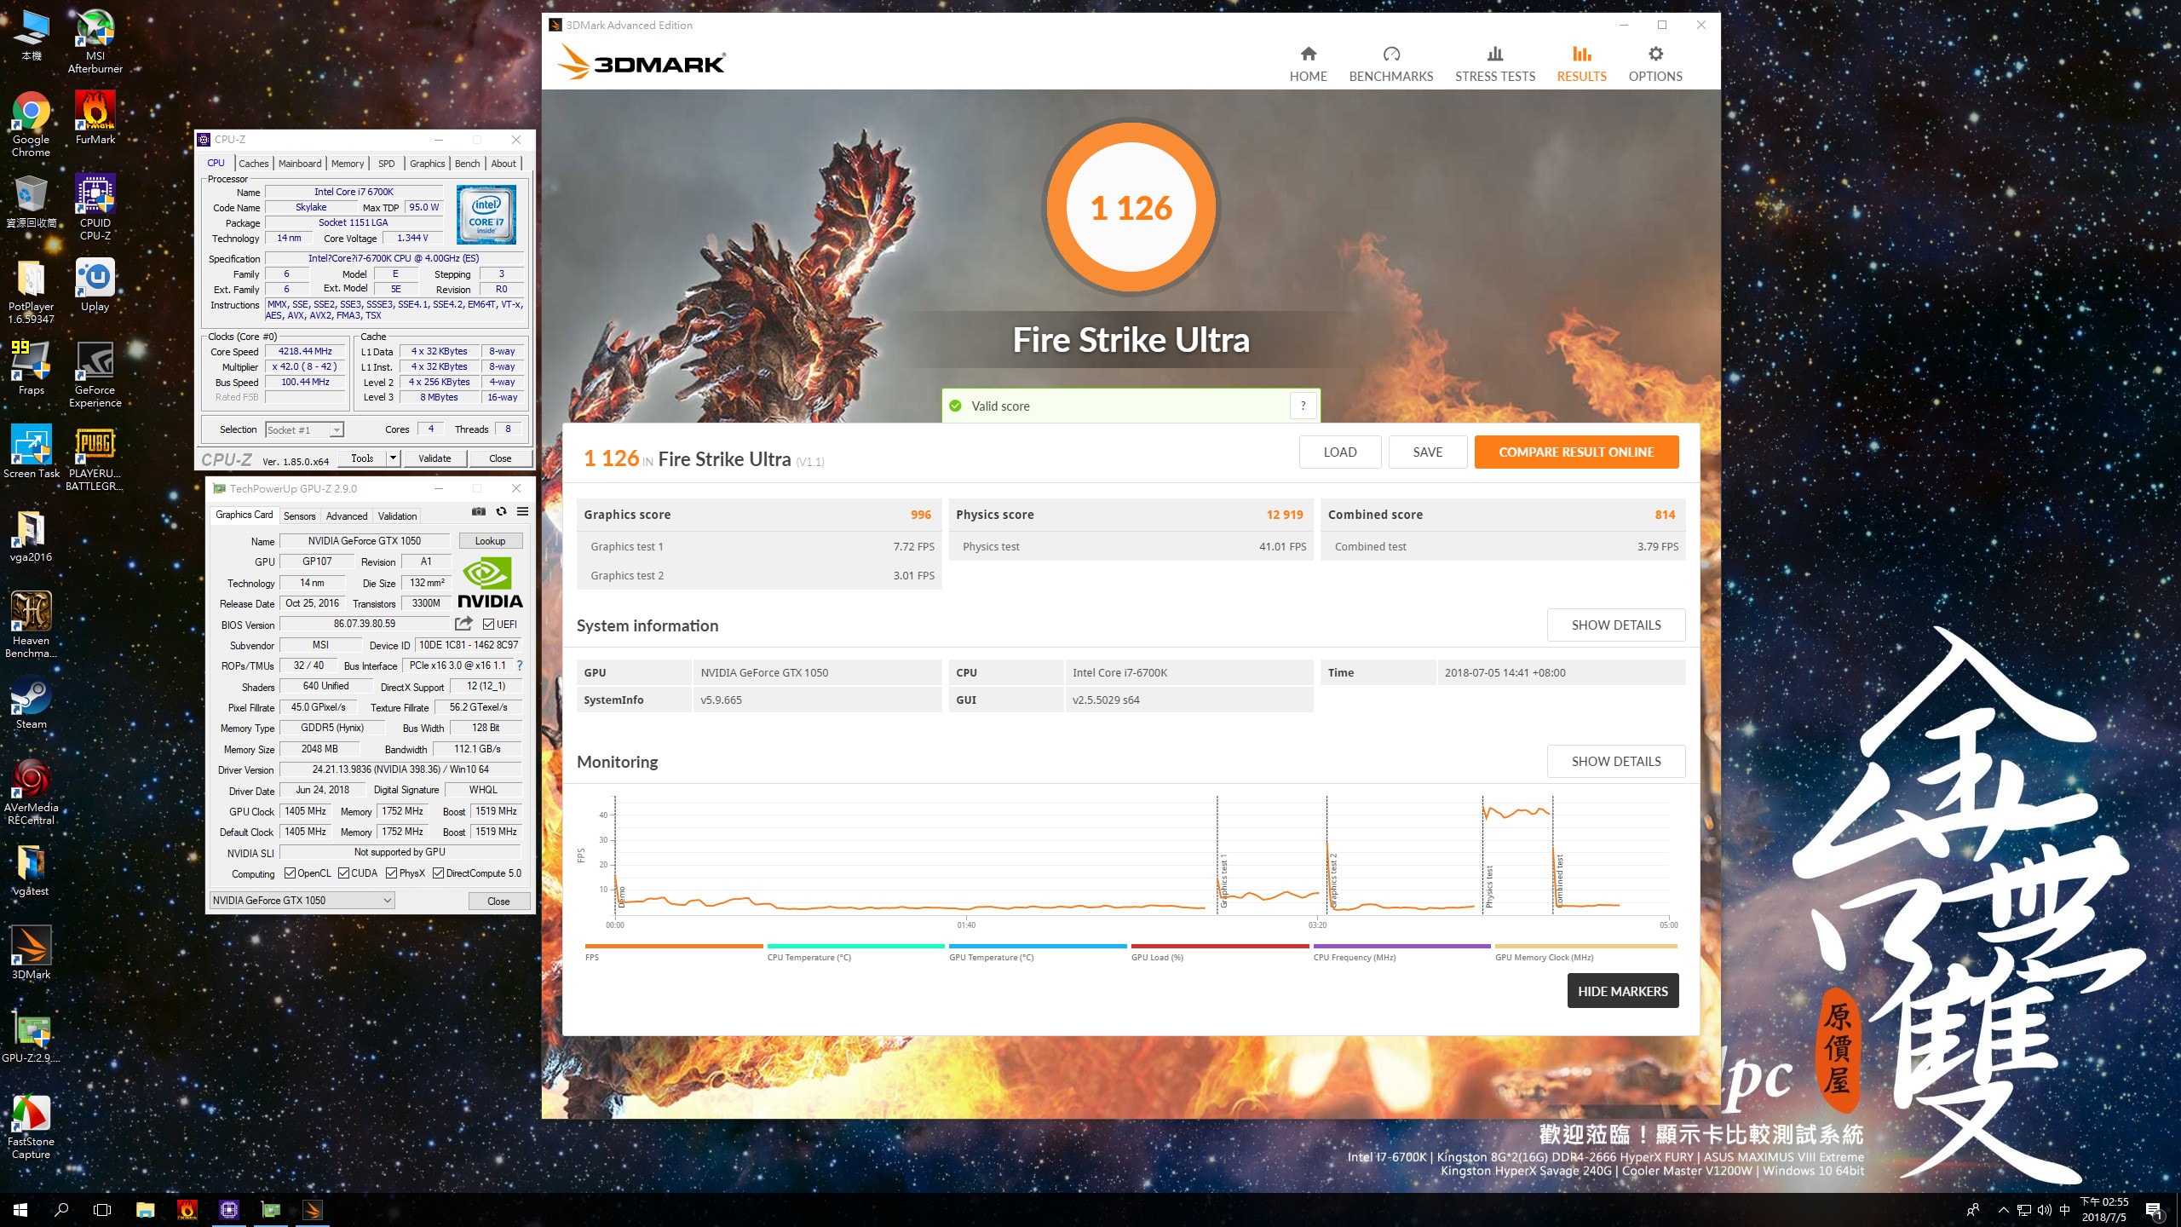The height and width of the screenshot is (1227, 2181).
Task: Open CPUID CPU-Z desktop shortcut
Action: click(95, 208)
